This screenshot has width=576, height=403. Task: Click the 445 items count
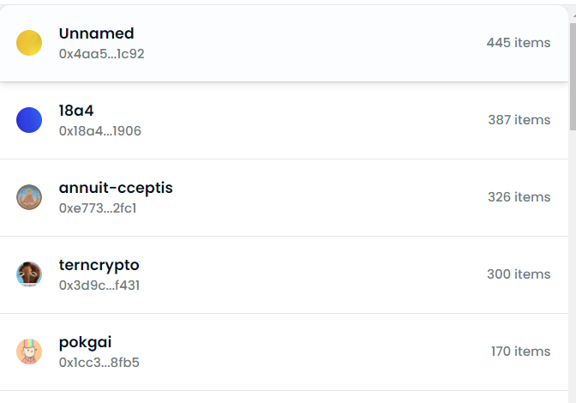click(x=518, y=43)
